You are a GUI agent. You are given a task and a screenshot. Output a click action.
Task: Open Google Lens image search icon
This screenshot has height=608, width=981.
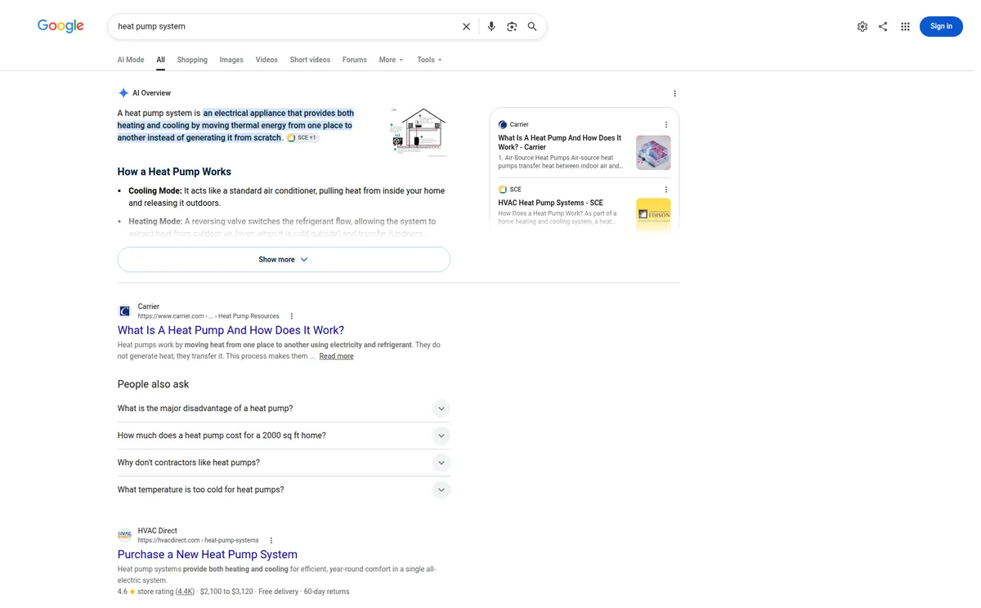[512, 26]
